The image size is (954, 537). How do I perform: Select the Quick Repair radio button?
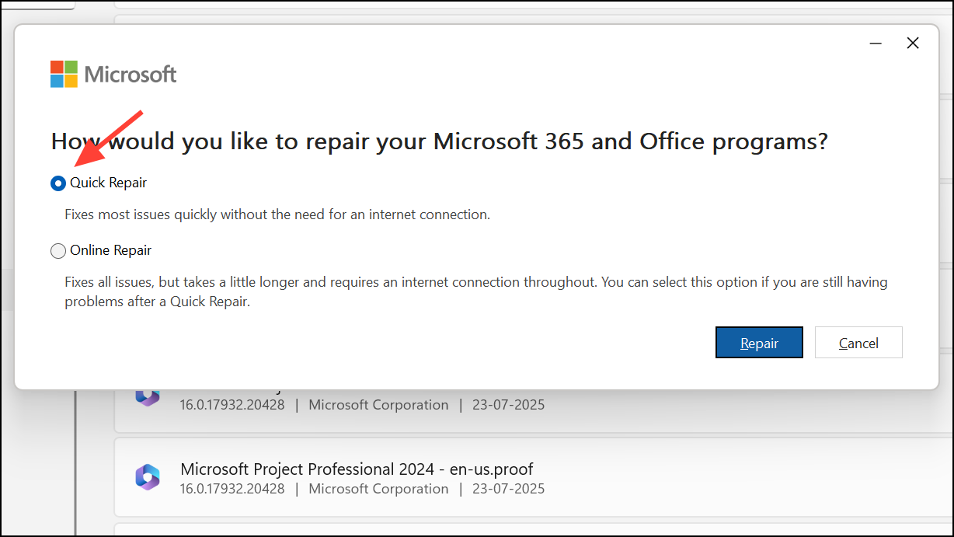[58, 183]
